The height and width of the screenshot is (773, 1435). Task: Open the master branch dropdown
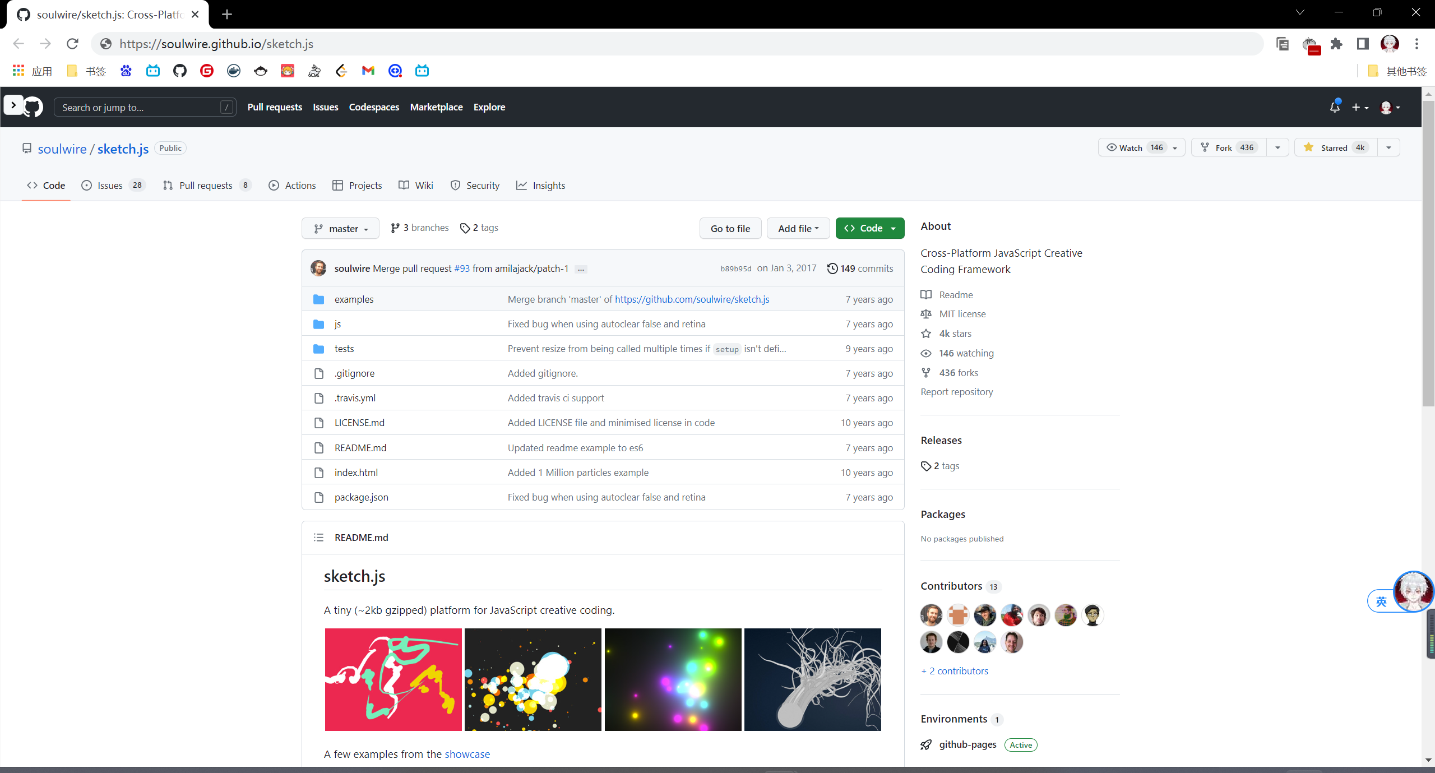[340, 229]
